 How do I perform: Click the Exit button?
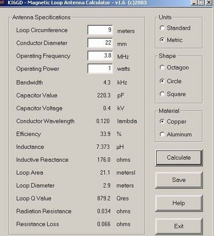(x=179, y=226)
